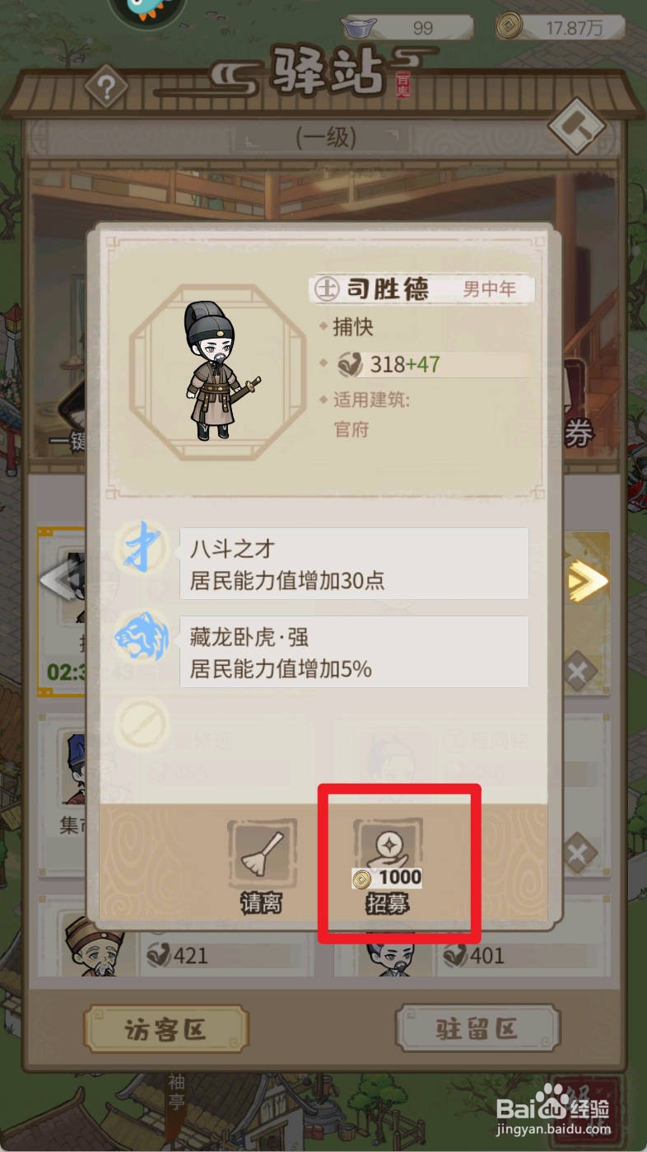Screen dimensions: 647x1152
Task: Click the silver ingot currency icon
Action: 360,27
